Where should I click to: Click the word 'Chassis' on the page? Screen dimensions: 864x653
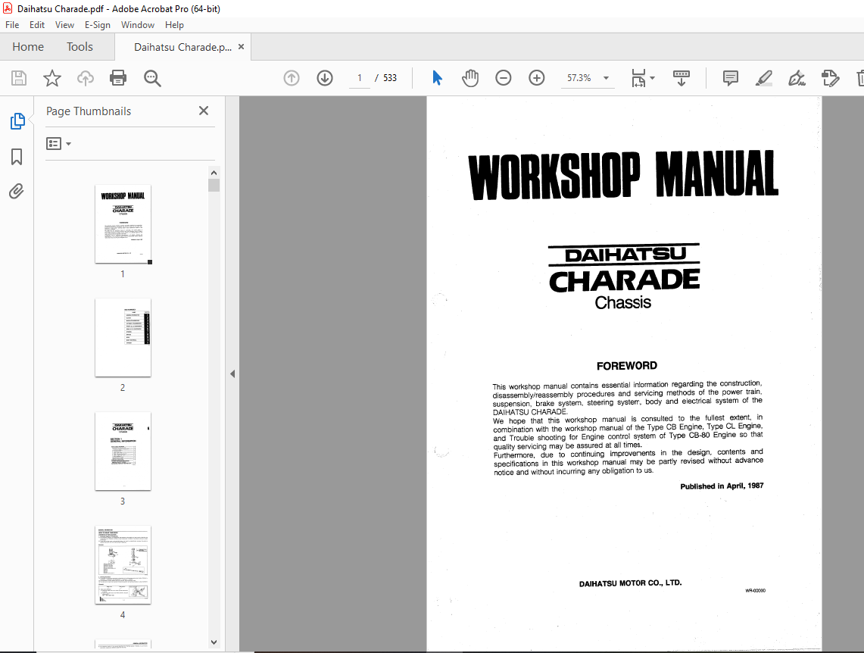(623, 302)
